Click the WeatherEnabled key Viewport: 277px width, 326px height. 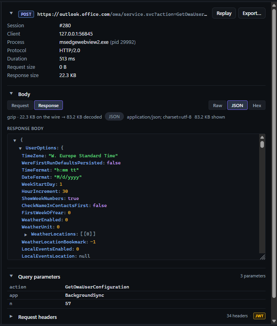click(41, 220)
